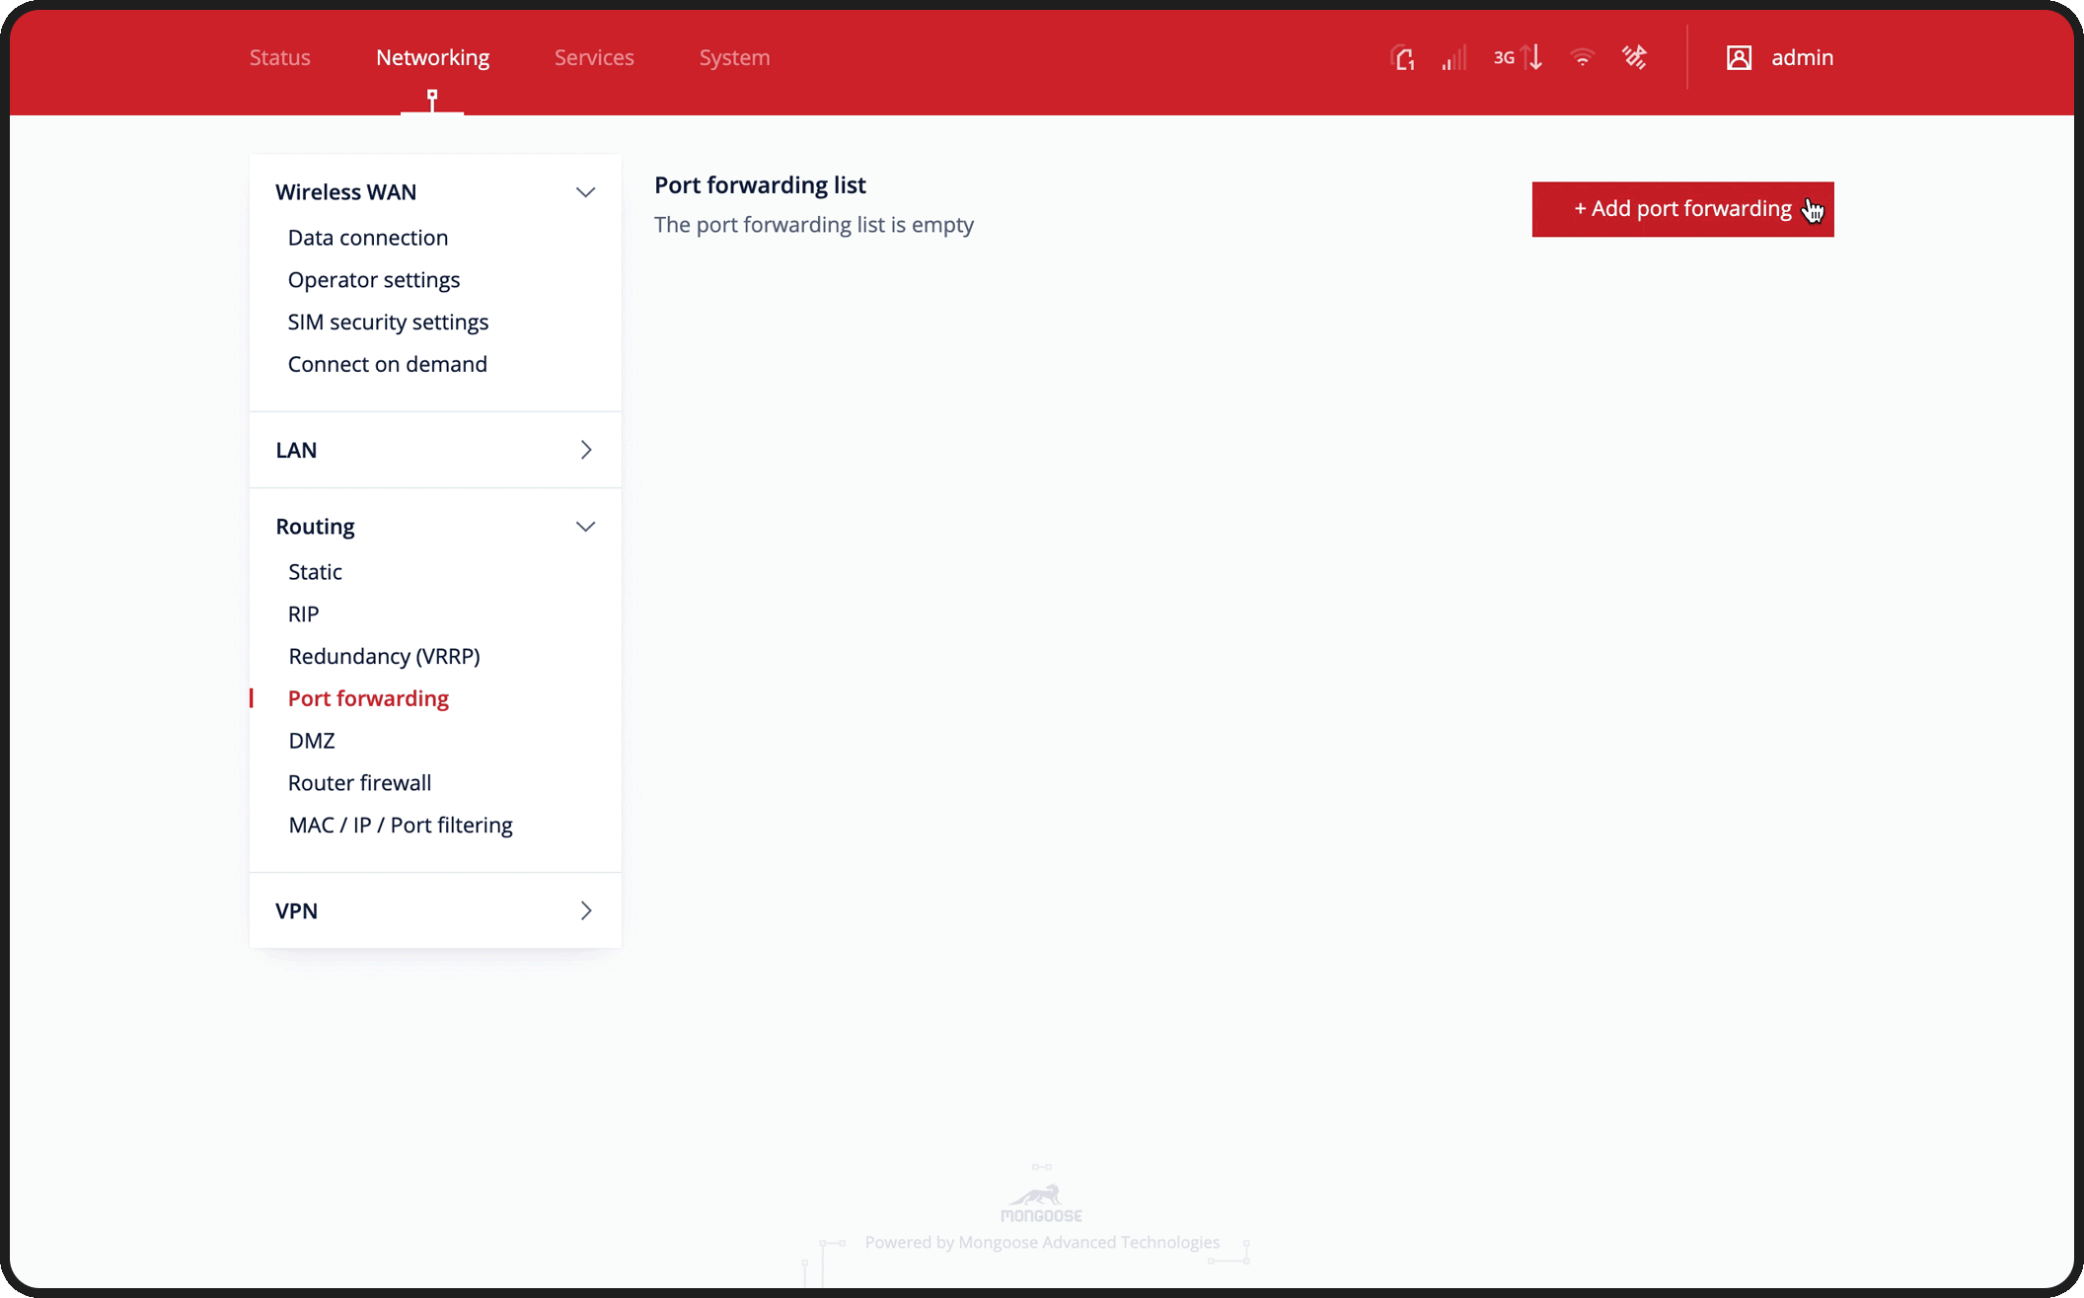Switch to the Status tab
This screenshot has width=2084, height=1298.
click(279, 57)
